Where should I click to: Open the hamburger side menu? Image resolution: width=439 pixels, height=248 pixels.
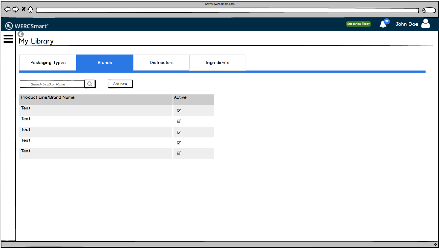point(8,39)
